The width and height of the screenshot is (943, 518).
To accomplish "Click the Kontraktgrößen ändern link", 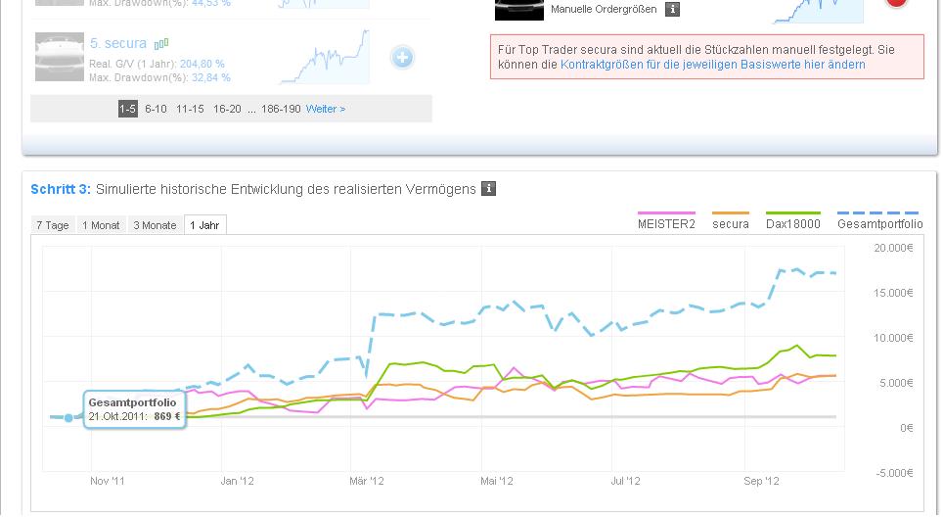I will pyautogui.click(x=712, y=65).
